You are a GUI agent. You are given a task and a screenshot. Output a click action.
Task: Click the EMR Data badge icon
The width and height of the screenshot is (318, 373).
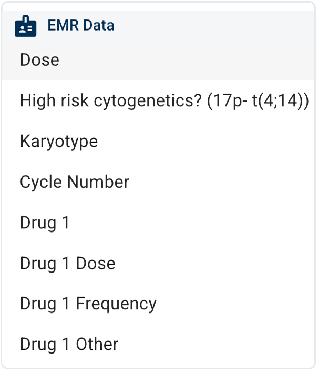point(26,26)
